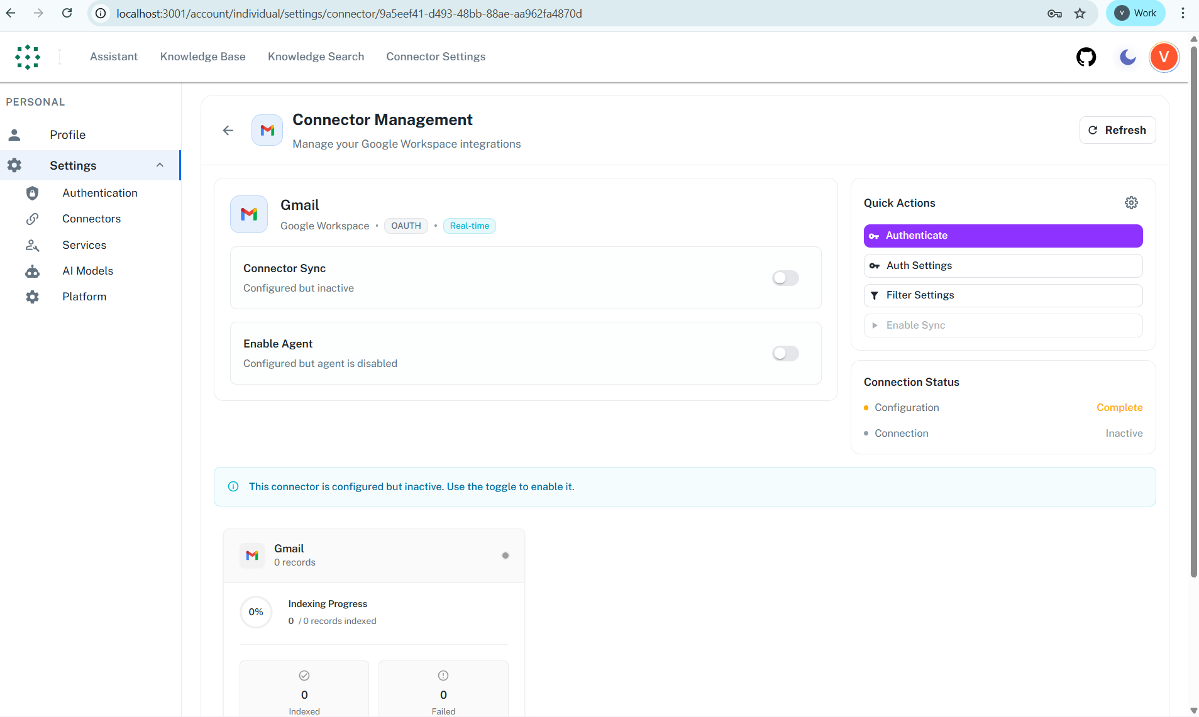1199x717 pixels.
Task: Click the info icon in the inactive banner
Action: [x=233, y=486]
